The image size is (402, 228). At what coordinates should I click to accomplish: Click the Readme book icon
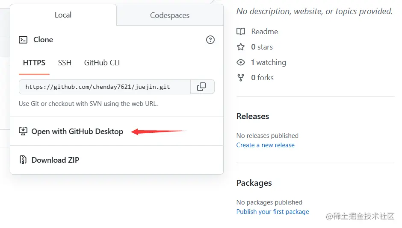(x=241, y=32)
